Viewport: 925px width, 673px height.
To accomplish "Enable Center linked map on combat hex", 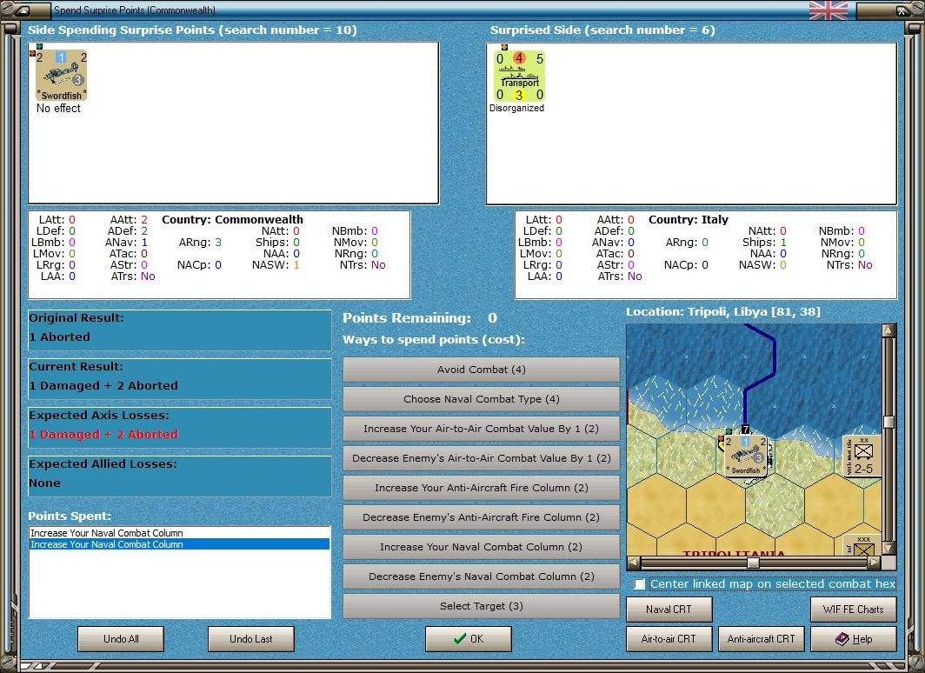I will click(640, 584).
